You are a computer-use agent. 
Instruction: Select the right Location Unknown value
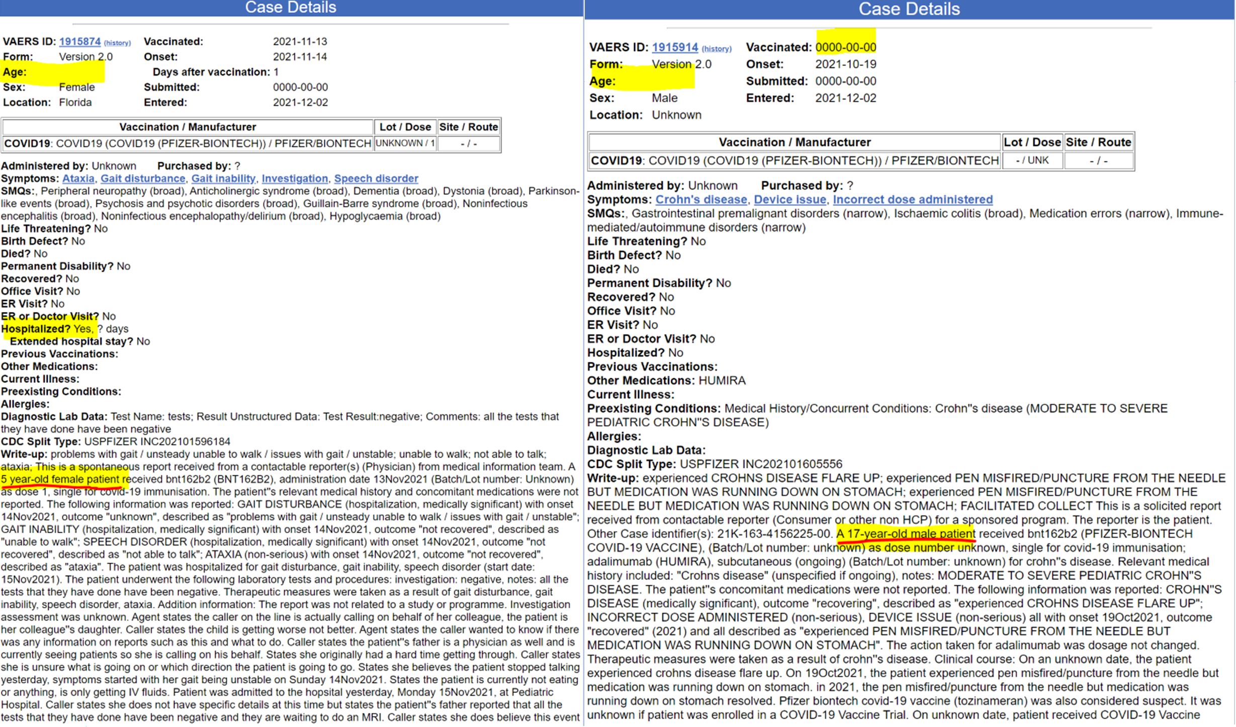pos(676,115)
